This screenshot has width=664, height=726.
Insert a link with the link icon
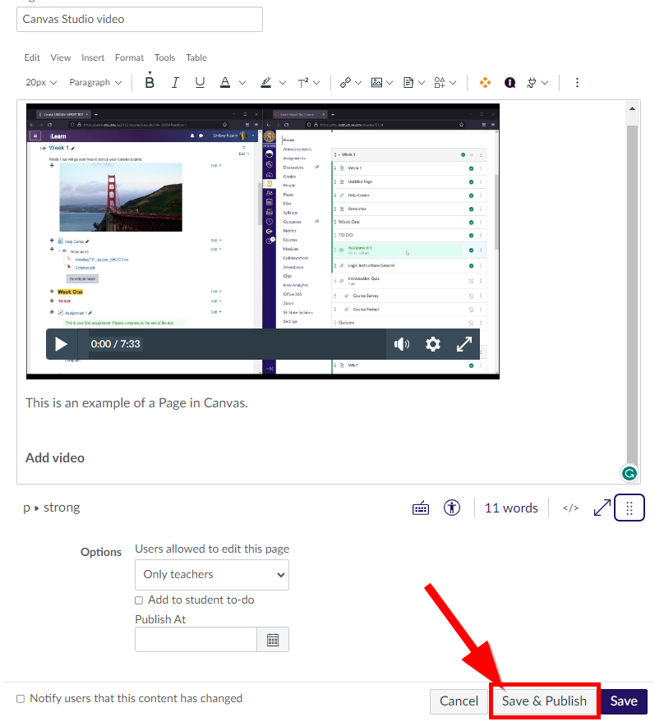click(345, 82)
